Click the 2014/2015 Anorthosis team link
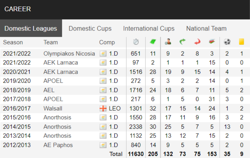Image resolution: width=250 pixels, height=158 pixels. tap(57, 127)
